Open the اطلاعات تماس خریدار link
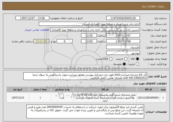The image size is (173, 122). click(37, 30)
